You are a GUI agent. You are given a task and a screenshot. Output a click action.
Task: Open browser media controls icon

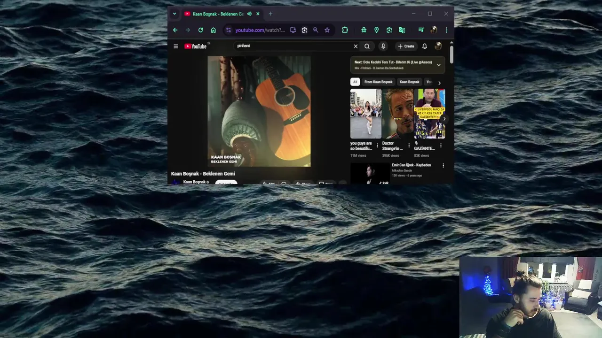tap(421, 30)
